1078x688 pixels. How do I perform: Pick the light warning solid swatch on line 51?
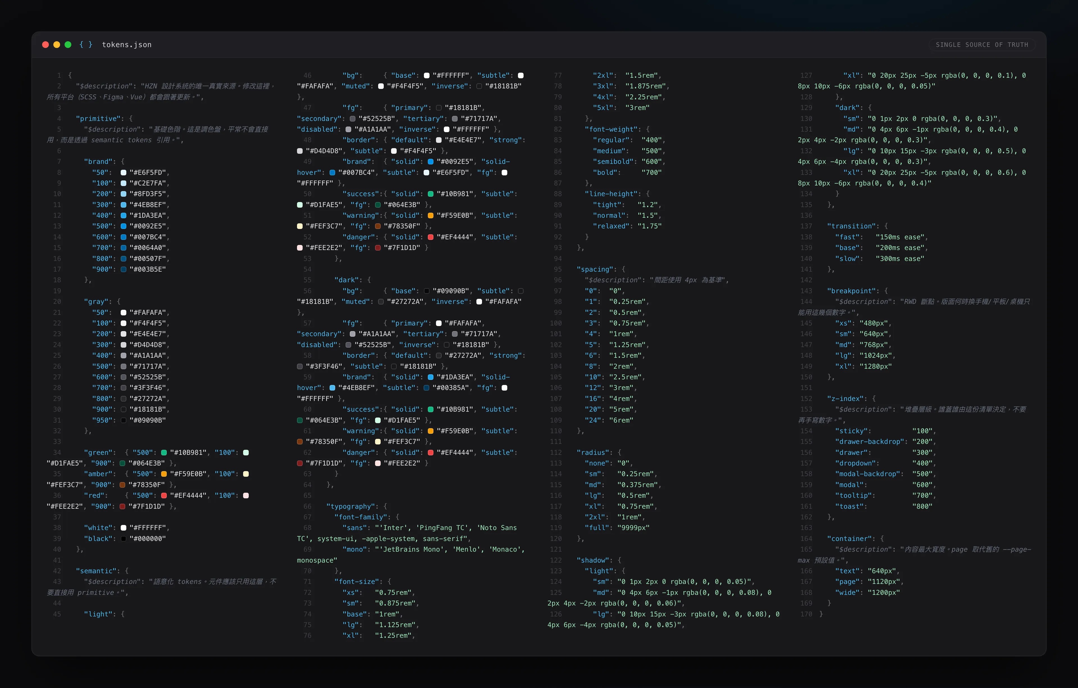click(x=431, y=215)
